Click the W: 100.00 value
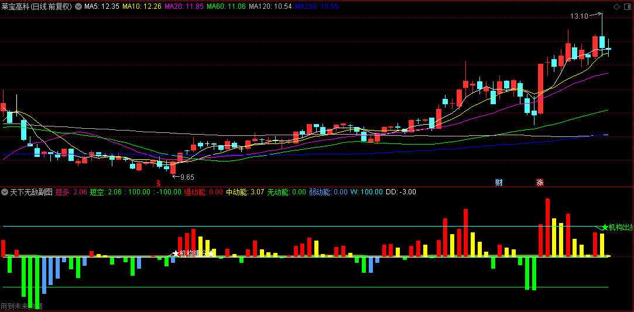The height and width of the screenshot is (312, 634). [366, 192]
